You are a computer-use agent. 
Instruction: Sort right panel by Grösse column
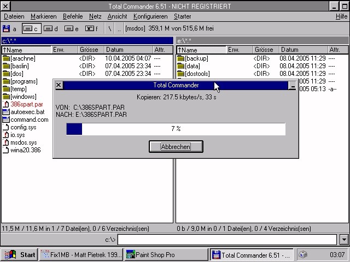coord(266,50)
